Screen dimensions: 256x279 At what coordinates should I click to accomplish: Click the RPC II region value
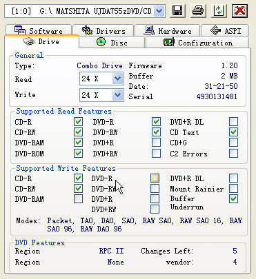[111, 251]
